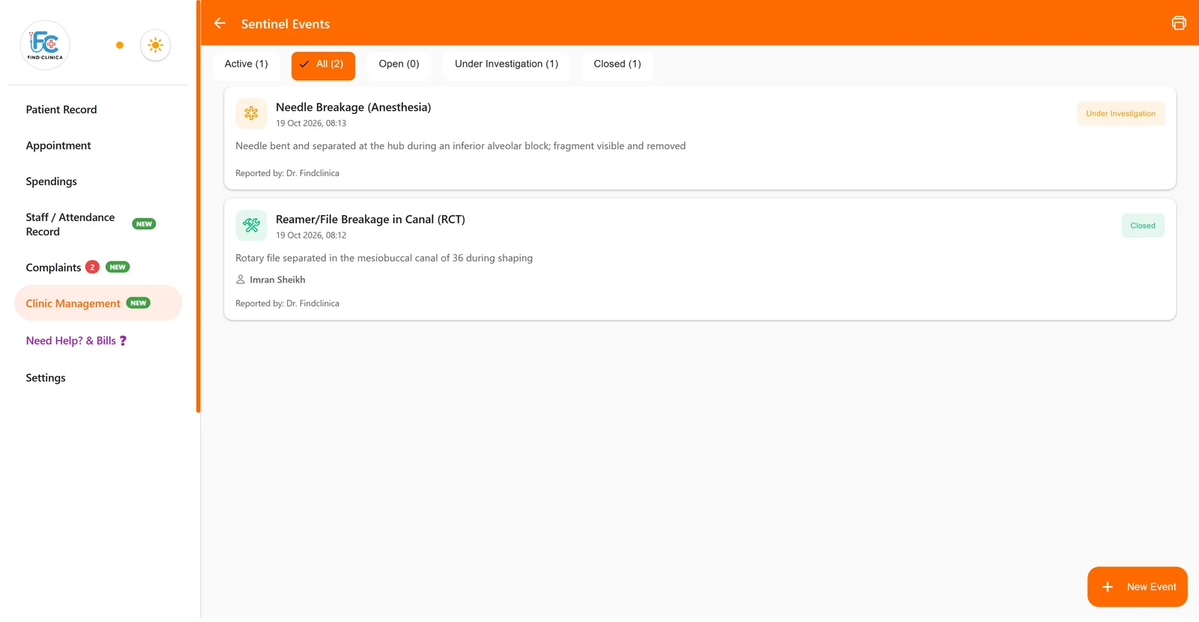
Task: Create a New Event
Action: point(1137,587)
